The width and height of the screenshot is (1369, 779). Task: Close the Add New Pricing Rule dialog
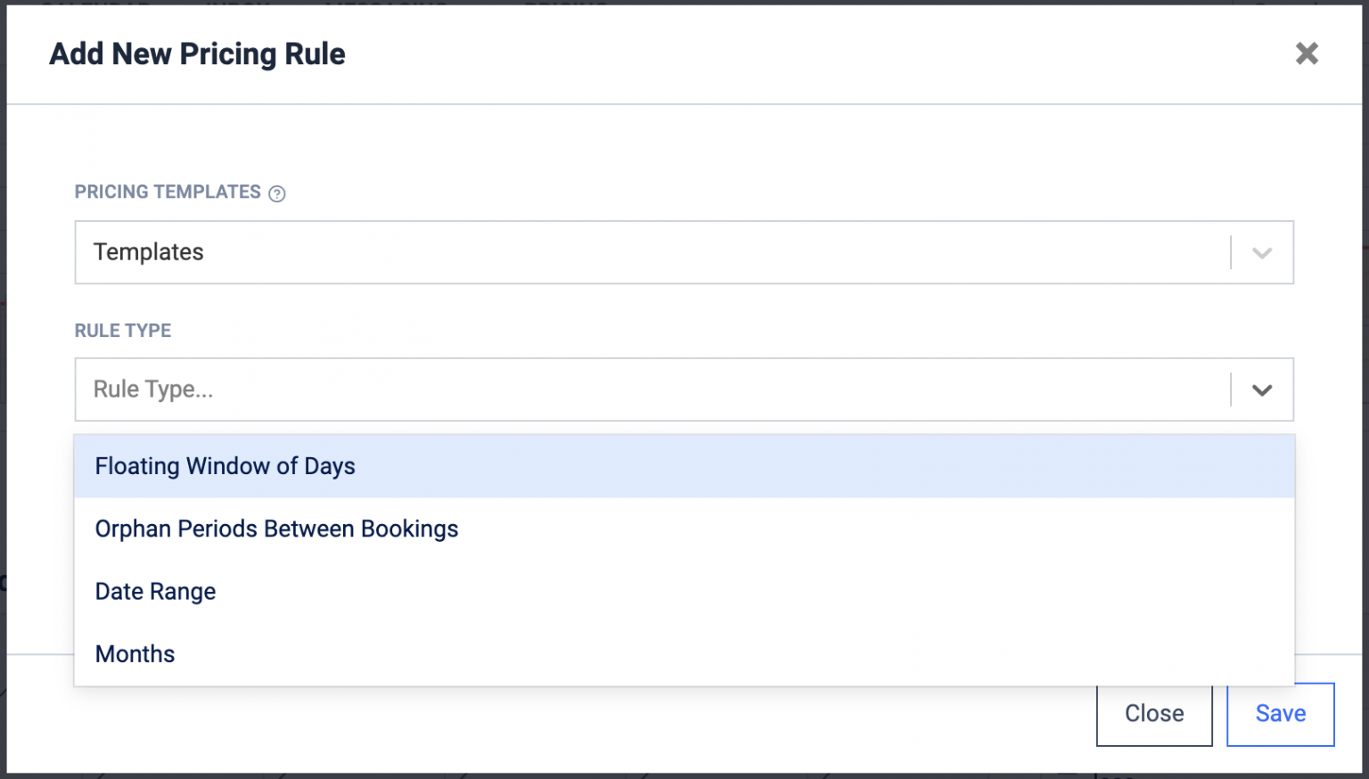point(1154,713)
